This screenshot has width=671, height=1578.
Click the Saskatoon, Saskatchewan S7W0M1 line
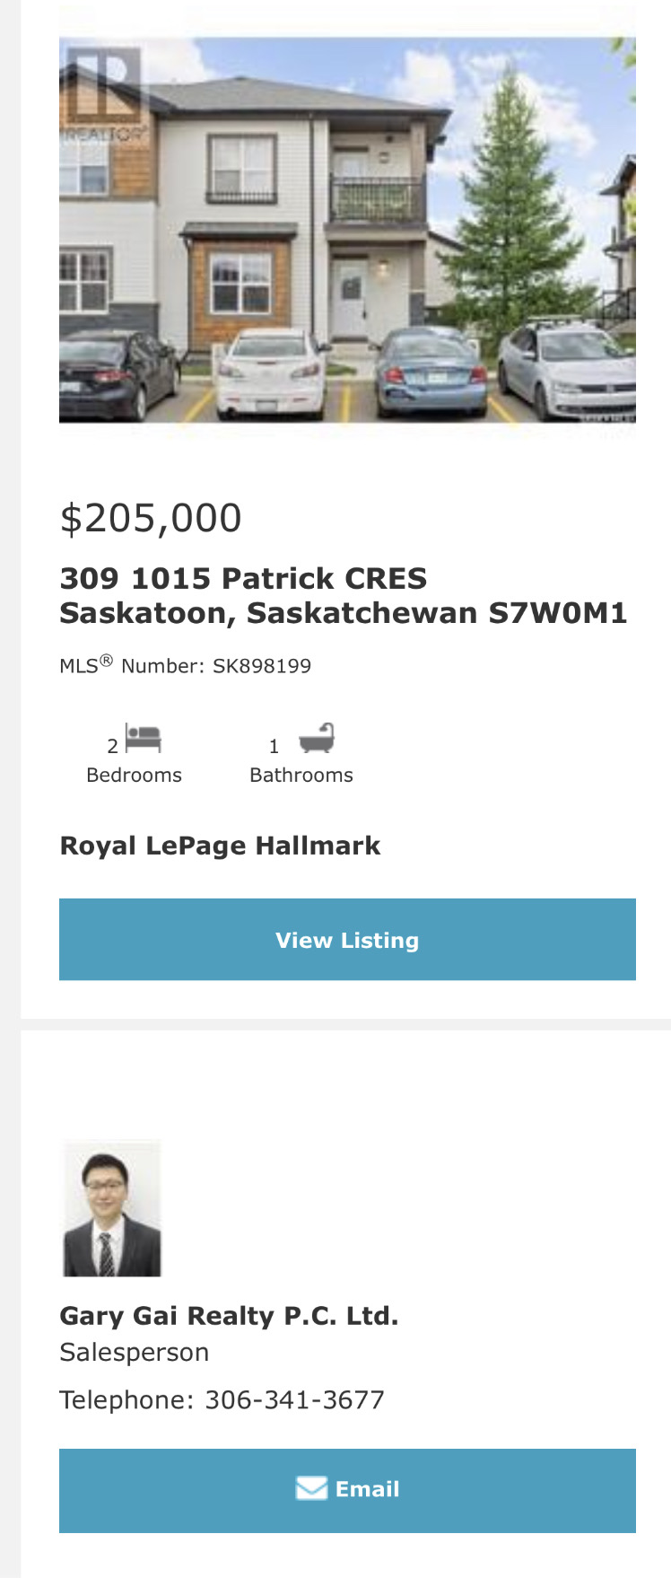pos(343,613)
